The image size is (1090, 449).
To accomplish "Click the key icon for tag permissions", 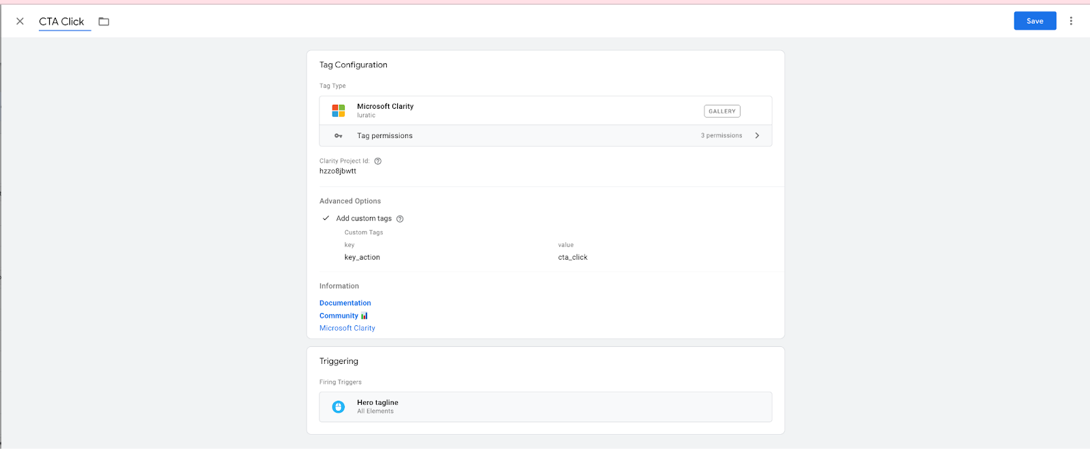I will pyautogui.click(x=339, y=136).
